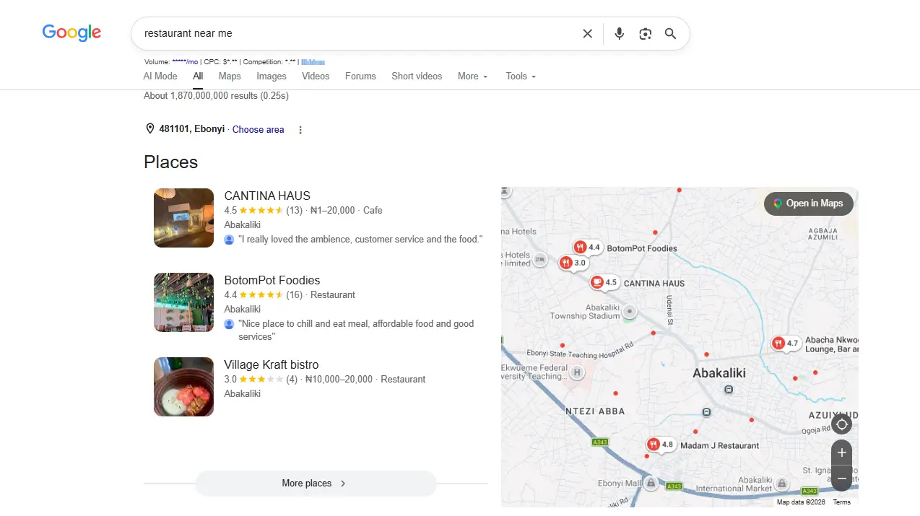Screen dimensions: 920x516
Task: Open the Village Kraft bistro listing
Action: point(271,364)
